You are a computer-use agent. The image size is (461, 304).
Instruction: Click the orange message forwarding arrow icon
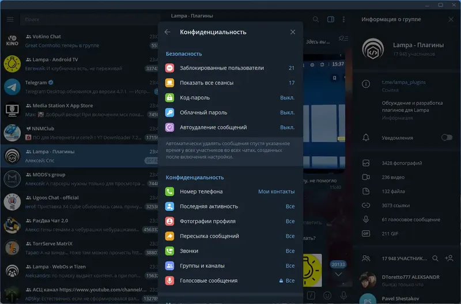(x=169, y=236)
